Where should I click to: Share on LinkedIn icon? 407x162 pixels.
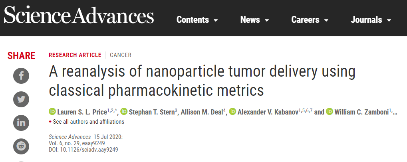(21, 123)
